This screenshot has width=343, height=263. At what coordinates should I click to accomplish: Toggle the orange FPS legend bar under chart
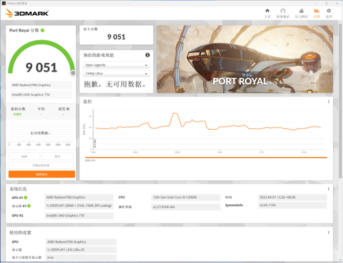pyautogui.click(x=206, y=157)
